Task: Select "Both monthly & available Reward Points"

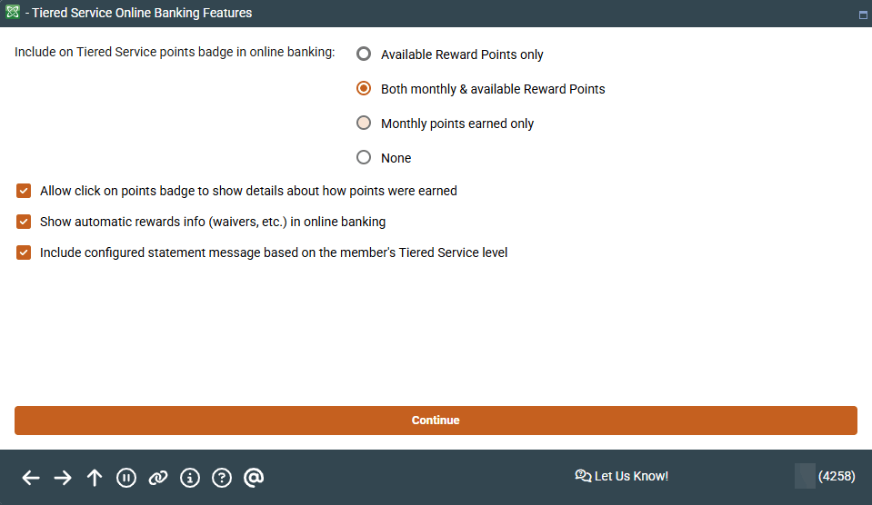Action: coord(364,89)
